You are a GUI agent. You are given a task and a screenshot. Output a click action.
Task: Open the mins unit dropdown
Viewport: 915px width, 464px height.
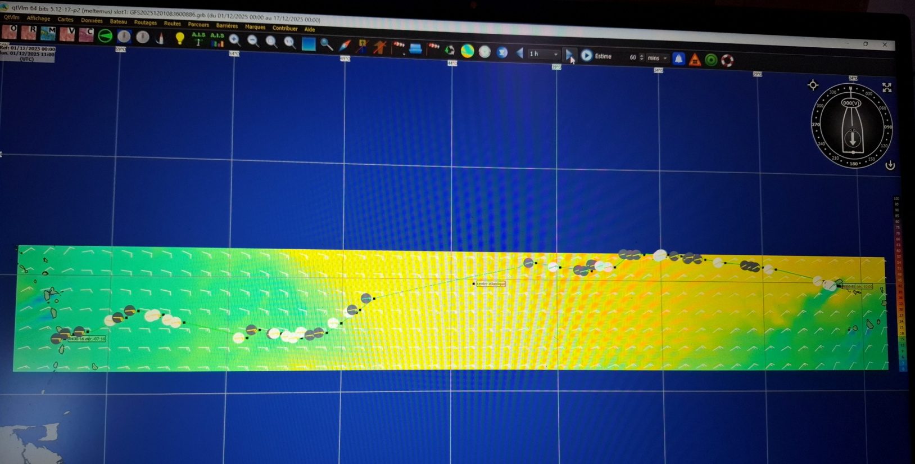click(657, 58)
